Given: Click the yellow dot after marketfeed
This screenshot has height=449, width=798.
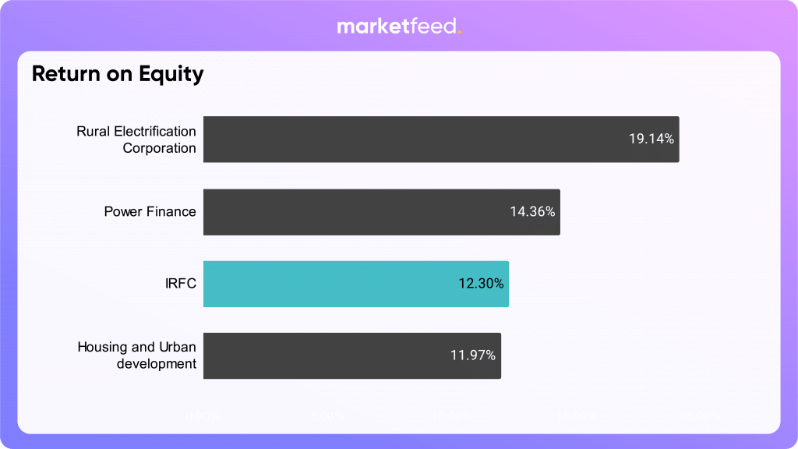Looking at the screenshot, I should (460, 32).
